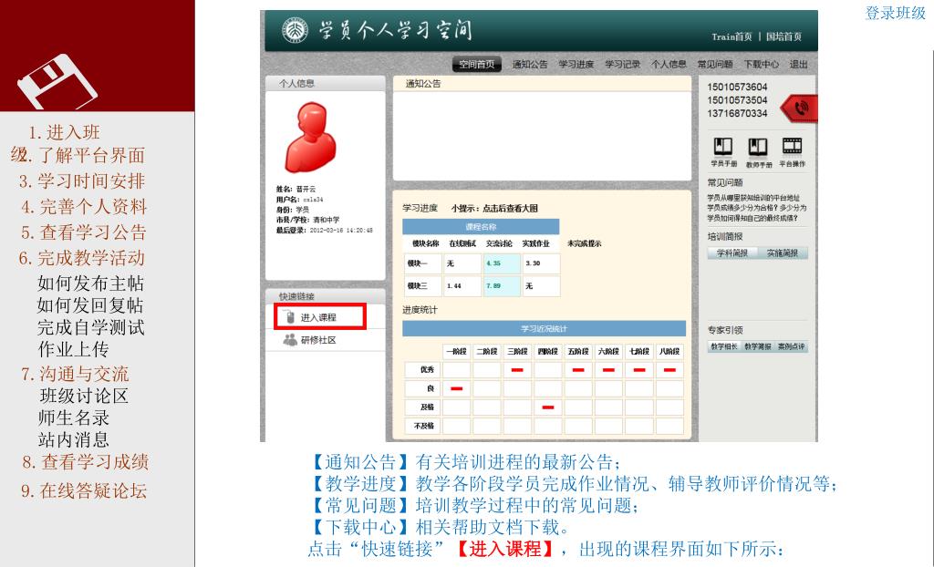This screenshot has width=934, height=567.
Task: Click the 7.89 score cell for 模块三
Action: tap(502, 286)
